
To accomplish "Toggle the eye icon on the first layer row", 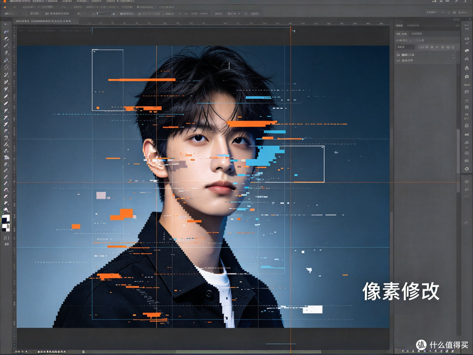I will pyautogui.click(x=398, y=55).
